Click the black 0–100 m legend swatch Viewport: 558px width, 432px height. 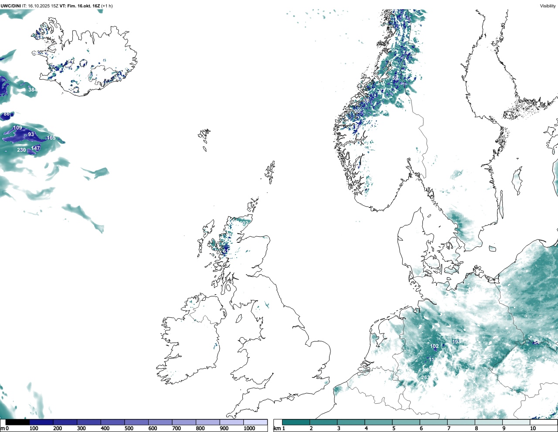[x=17, y=422]
